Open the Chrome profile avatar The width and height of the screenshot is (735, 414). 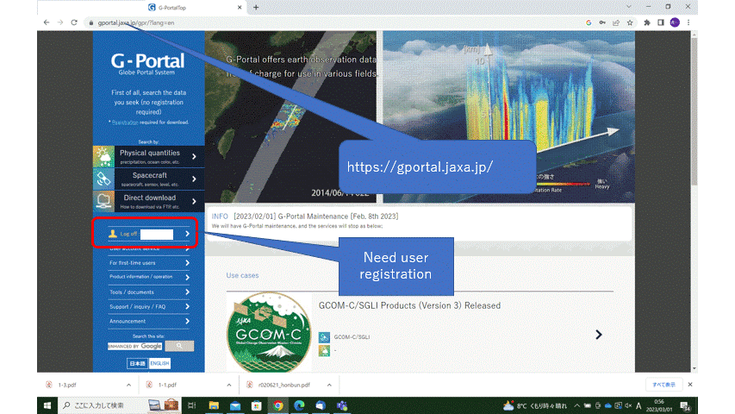pos(675,22)
